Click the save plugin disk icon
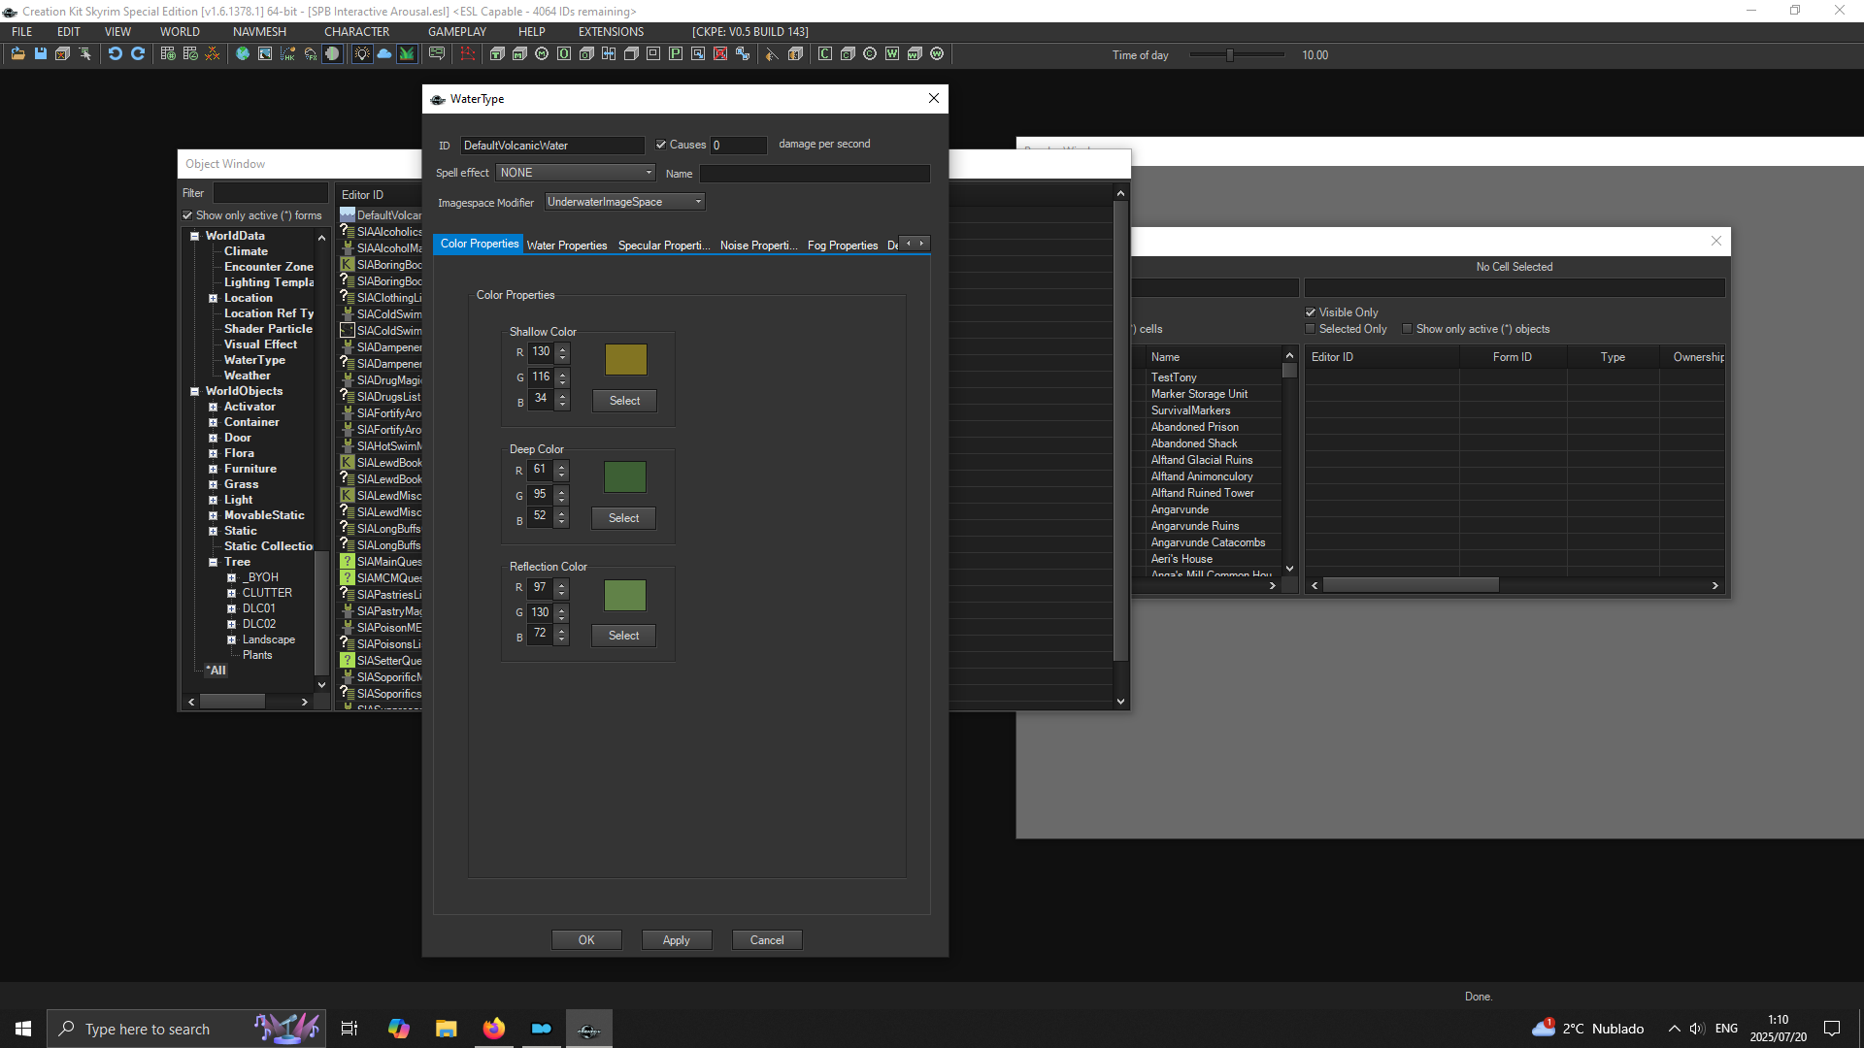Image resolution: width=1864 pixels, height=1048 pixels. tap(40, 54)
